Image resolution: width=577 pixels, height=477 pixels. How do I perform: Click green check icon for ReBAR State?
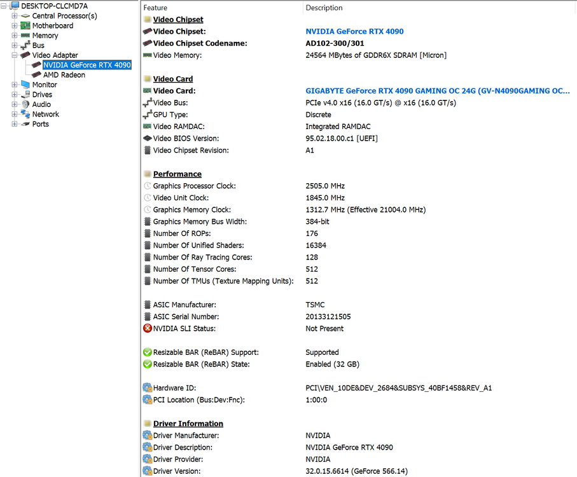click(148, 364)
